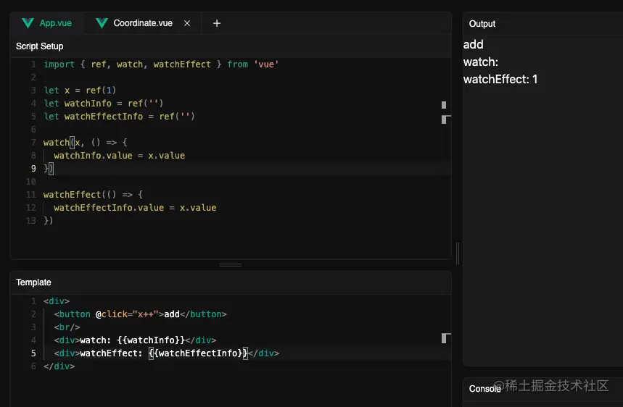Screen dimensions: 623x407
Task: Click 'let x = ref(1)' code line
Action: click(x=80, y=91)
